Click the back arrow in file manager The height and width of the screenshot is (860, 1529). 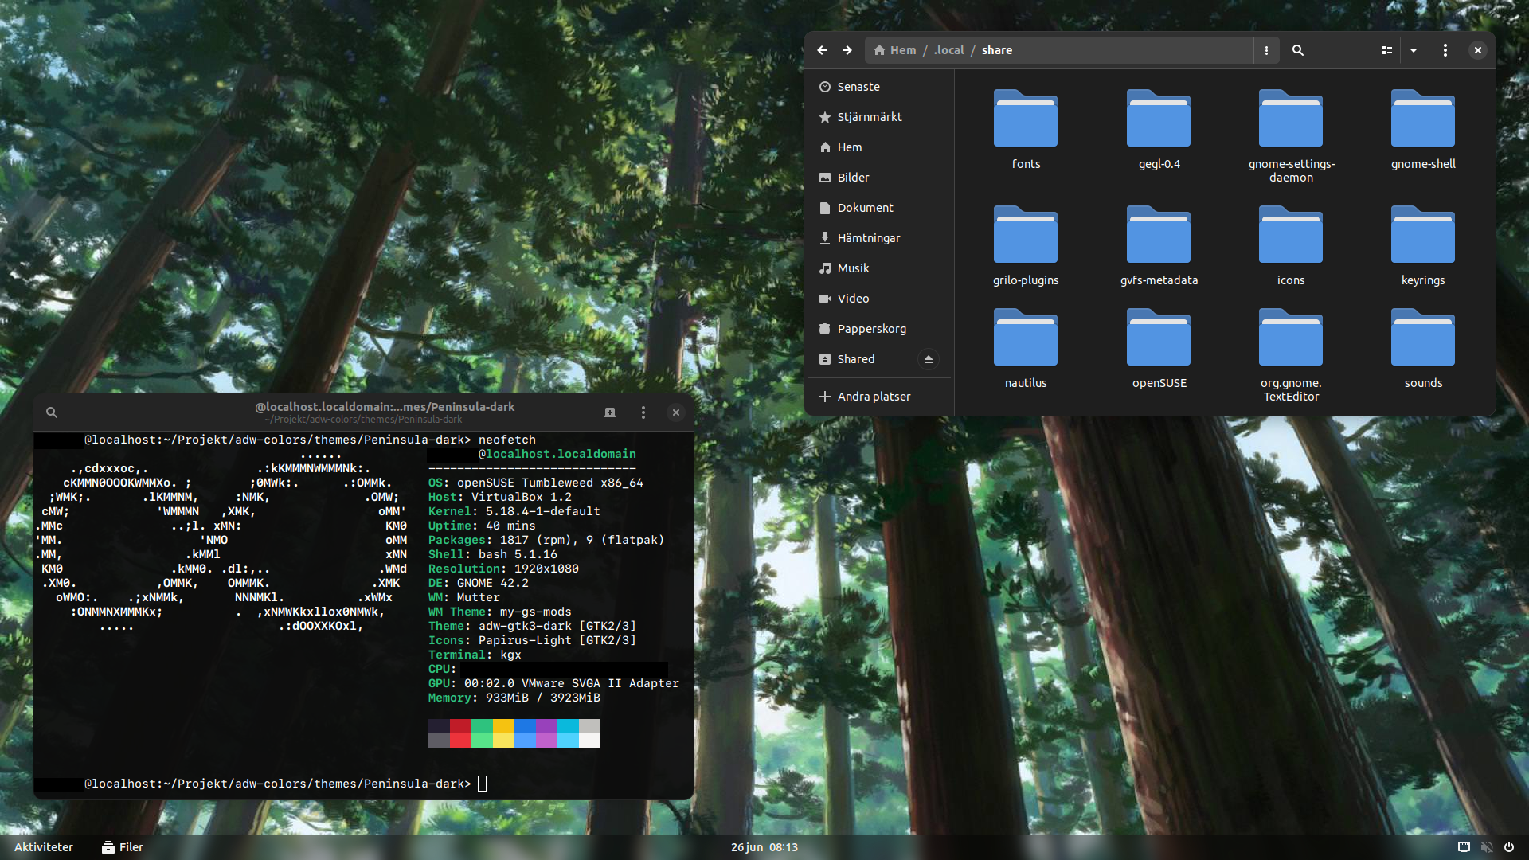[822, 50]
